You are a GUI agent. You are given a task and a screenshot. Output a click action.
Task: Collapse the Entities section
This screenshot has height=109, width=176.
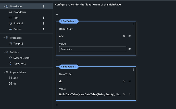pos(4,52)
